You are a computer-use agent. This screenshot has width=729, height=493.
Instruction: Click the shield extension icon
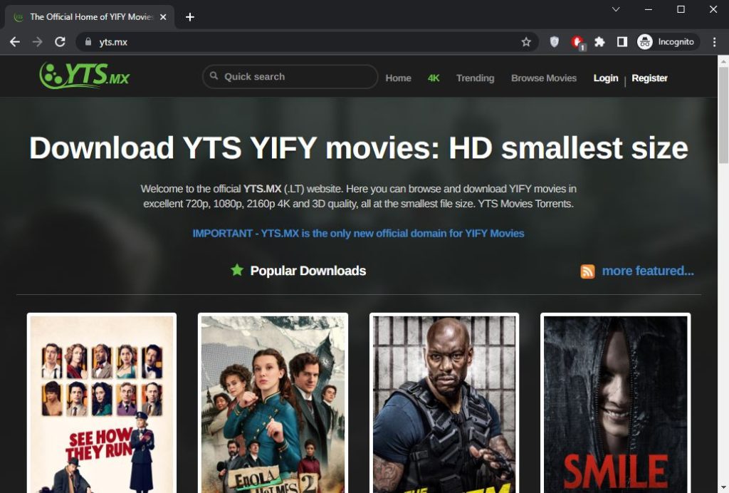(x=554, y=42)
